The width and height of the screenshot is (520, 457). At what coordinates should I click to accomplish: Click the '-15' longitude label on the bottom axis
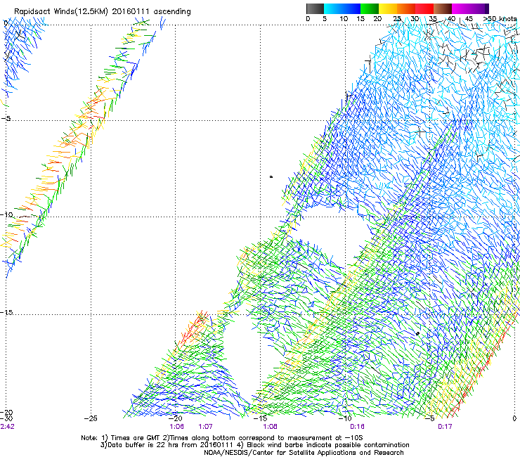pos(260,418)
